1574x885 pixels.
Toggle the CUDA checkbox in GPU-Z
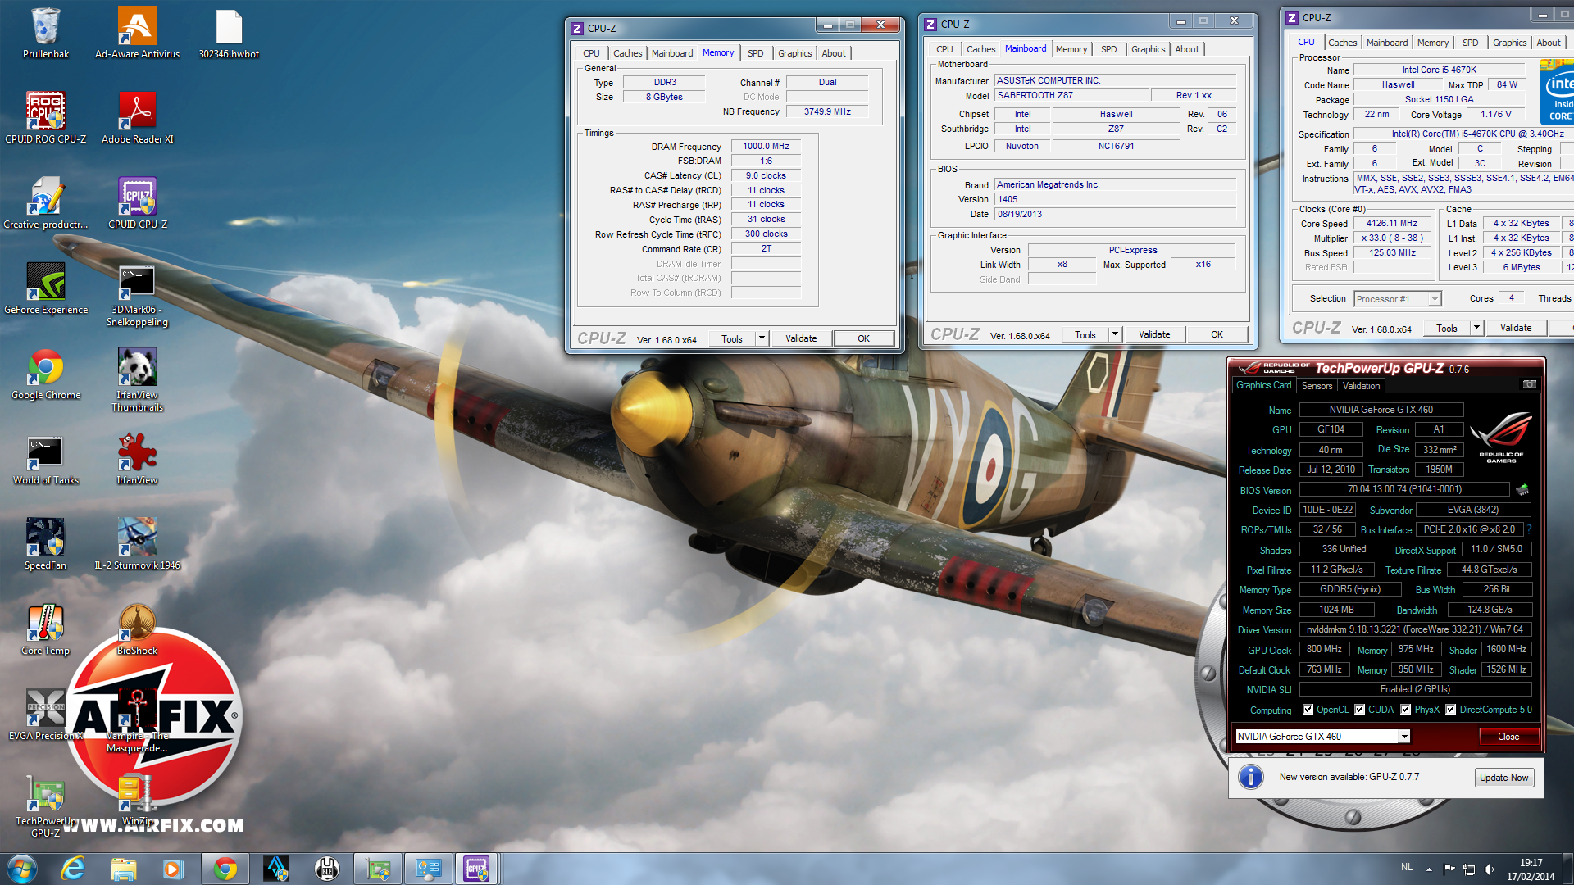(1360, 710)
